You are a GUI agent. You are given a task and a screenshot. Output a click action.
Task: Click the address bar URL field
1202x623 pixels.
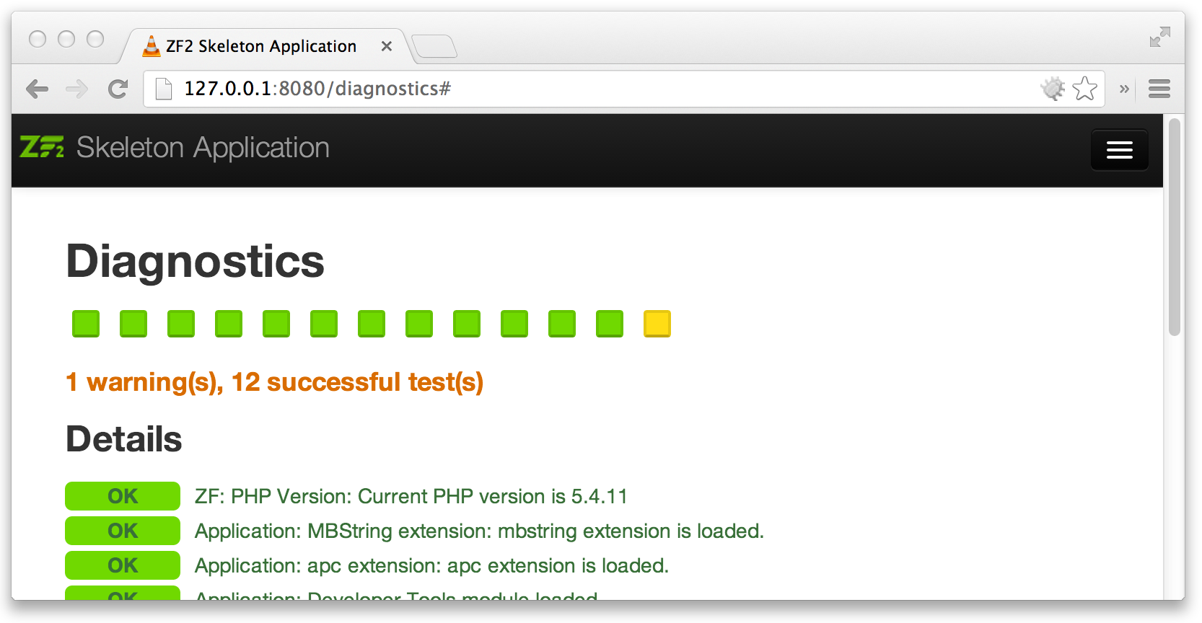point(577,89)
